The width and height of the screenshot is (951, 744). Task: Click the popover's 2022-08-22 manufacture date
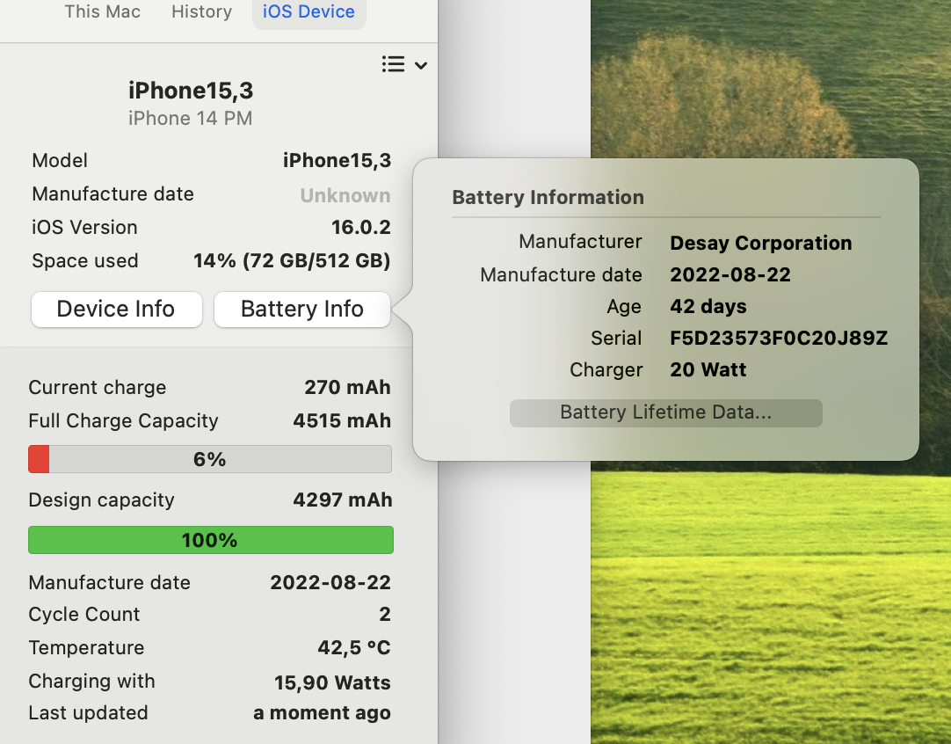click(x=730, y=275)
